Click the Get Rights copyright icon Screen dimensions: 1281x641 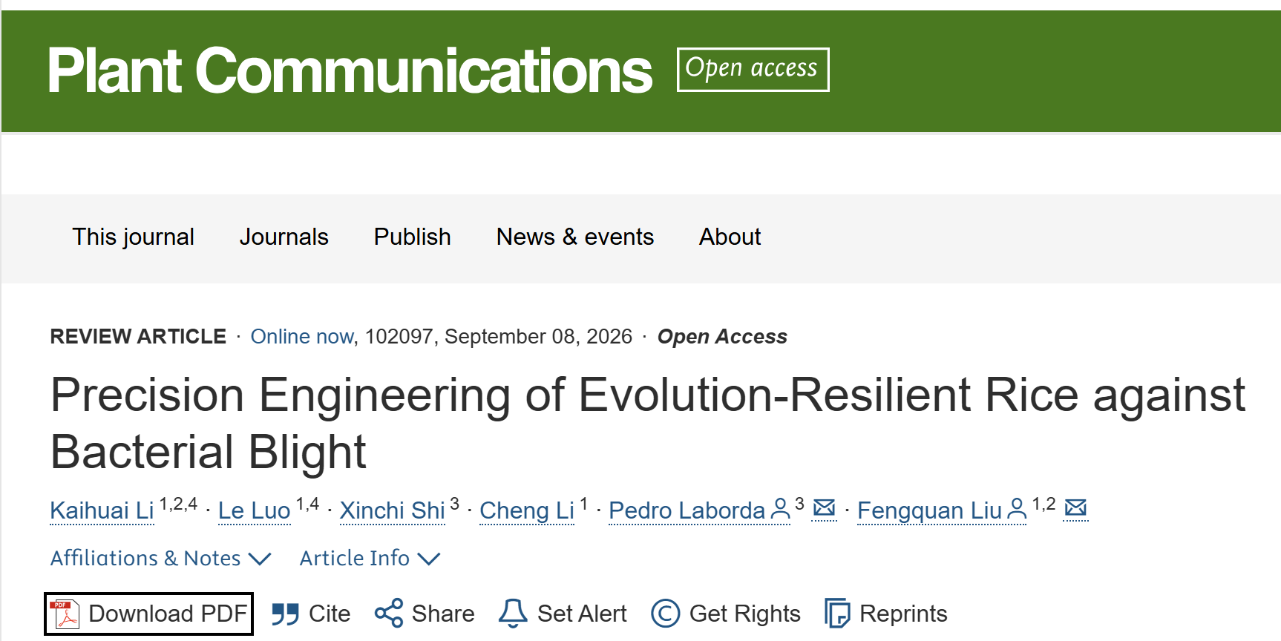click(x=666, y=614)
